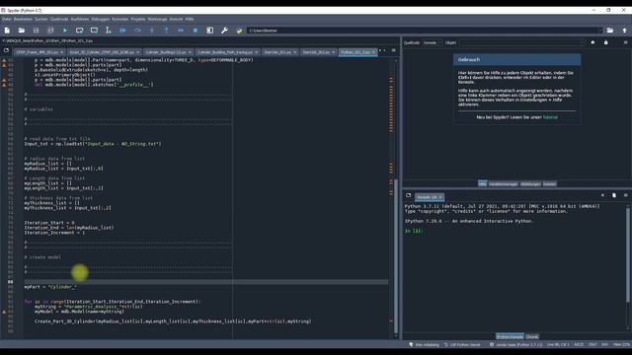The width and height of the screenshot is (632, 355).
Task: Switch to the Variablenmanager tab
Action: coord(503,184)
